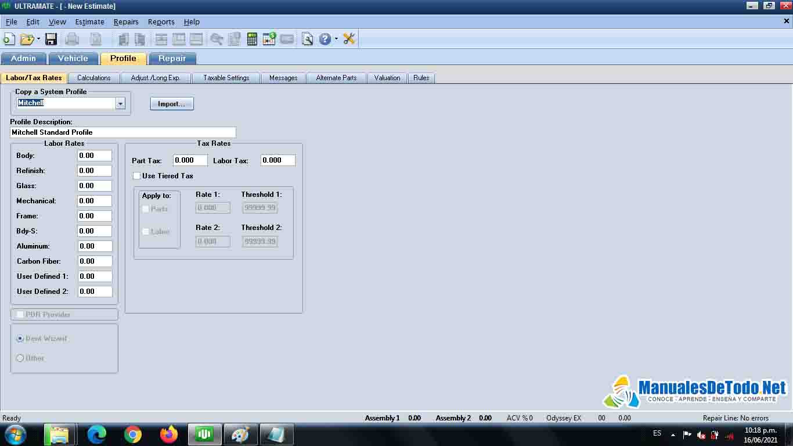Click the Glass labor rate field
793x446 pixels.
[x=95, y=186]
